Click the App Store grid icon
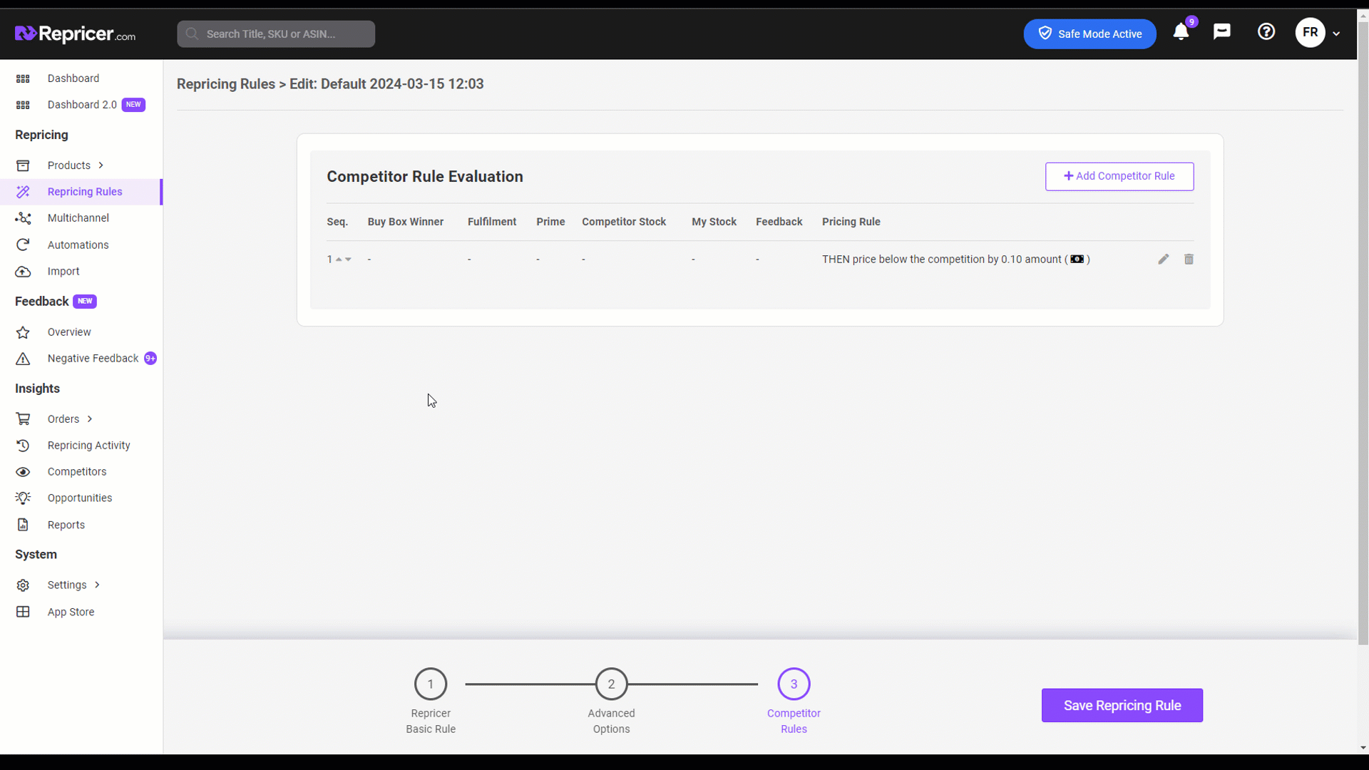The height and width of the screenshot is (770, 1369). (23, 612)
